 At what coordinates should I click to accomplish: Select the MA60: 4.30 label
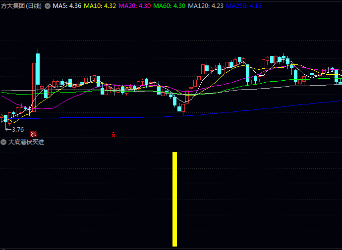click(169, 6)
